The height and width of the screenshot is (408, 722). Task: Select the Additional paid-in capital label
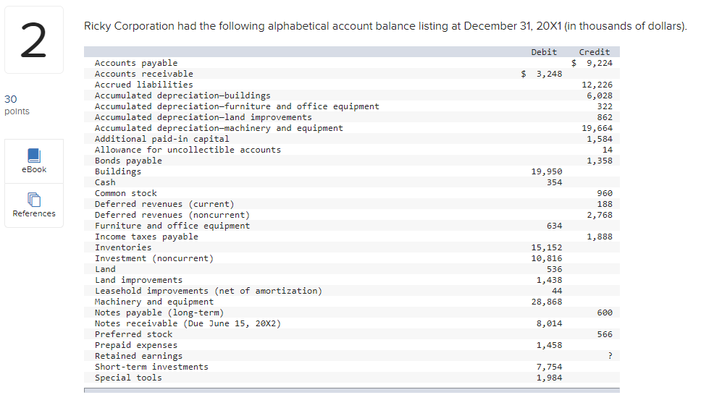[161, 139]
